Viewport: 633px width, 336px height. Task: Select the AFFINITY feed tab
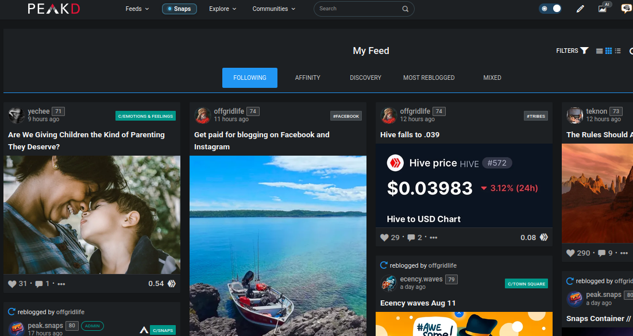tap(308, 78)
